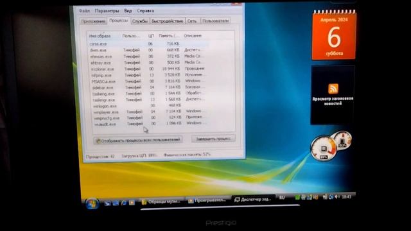Switch to the Быстродействие tab
The height and width of the screenshot is (231, 411).
pos(167,21)
